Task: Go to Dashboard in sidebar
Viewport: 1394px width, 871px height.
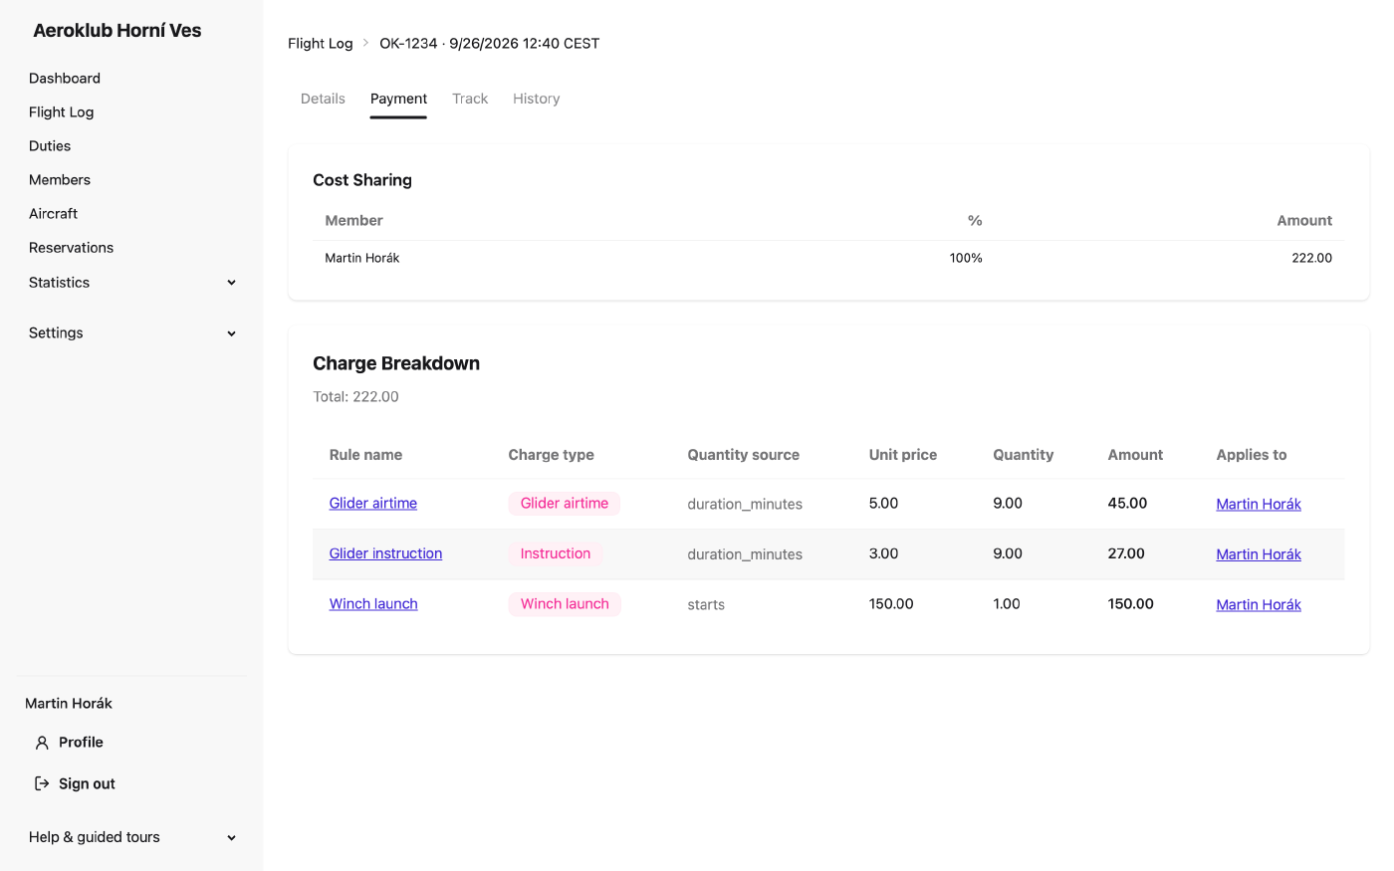Action: (x=65, y=79)
